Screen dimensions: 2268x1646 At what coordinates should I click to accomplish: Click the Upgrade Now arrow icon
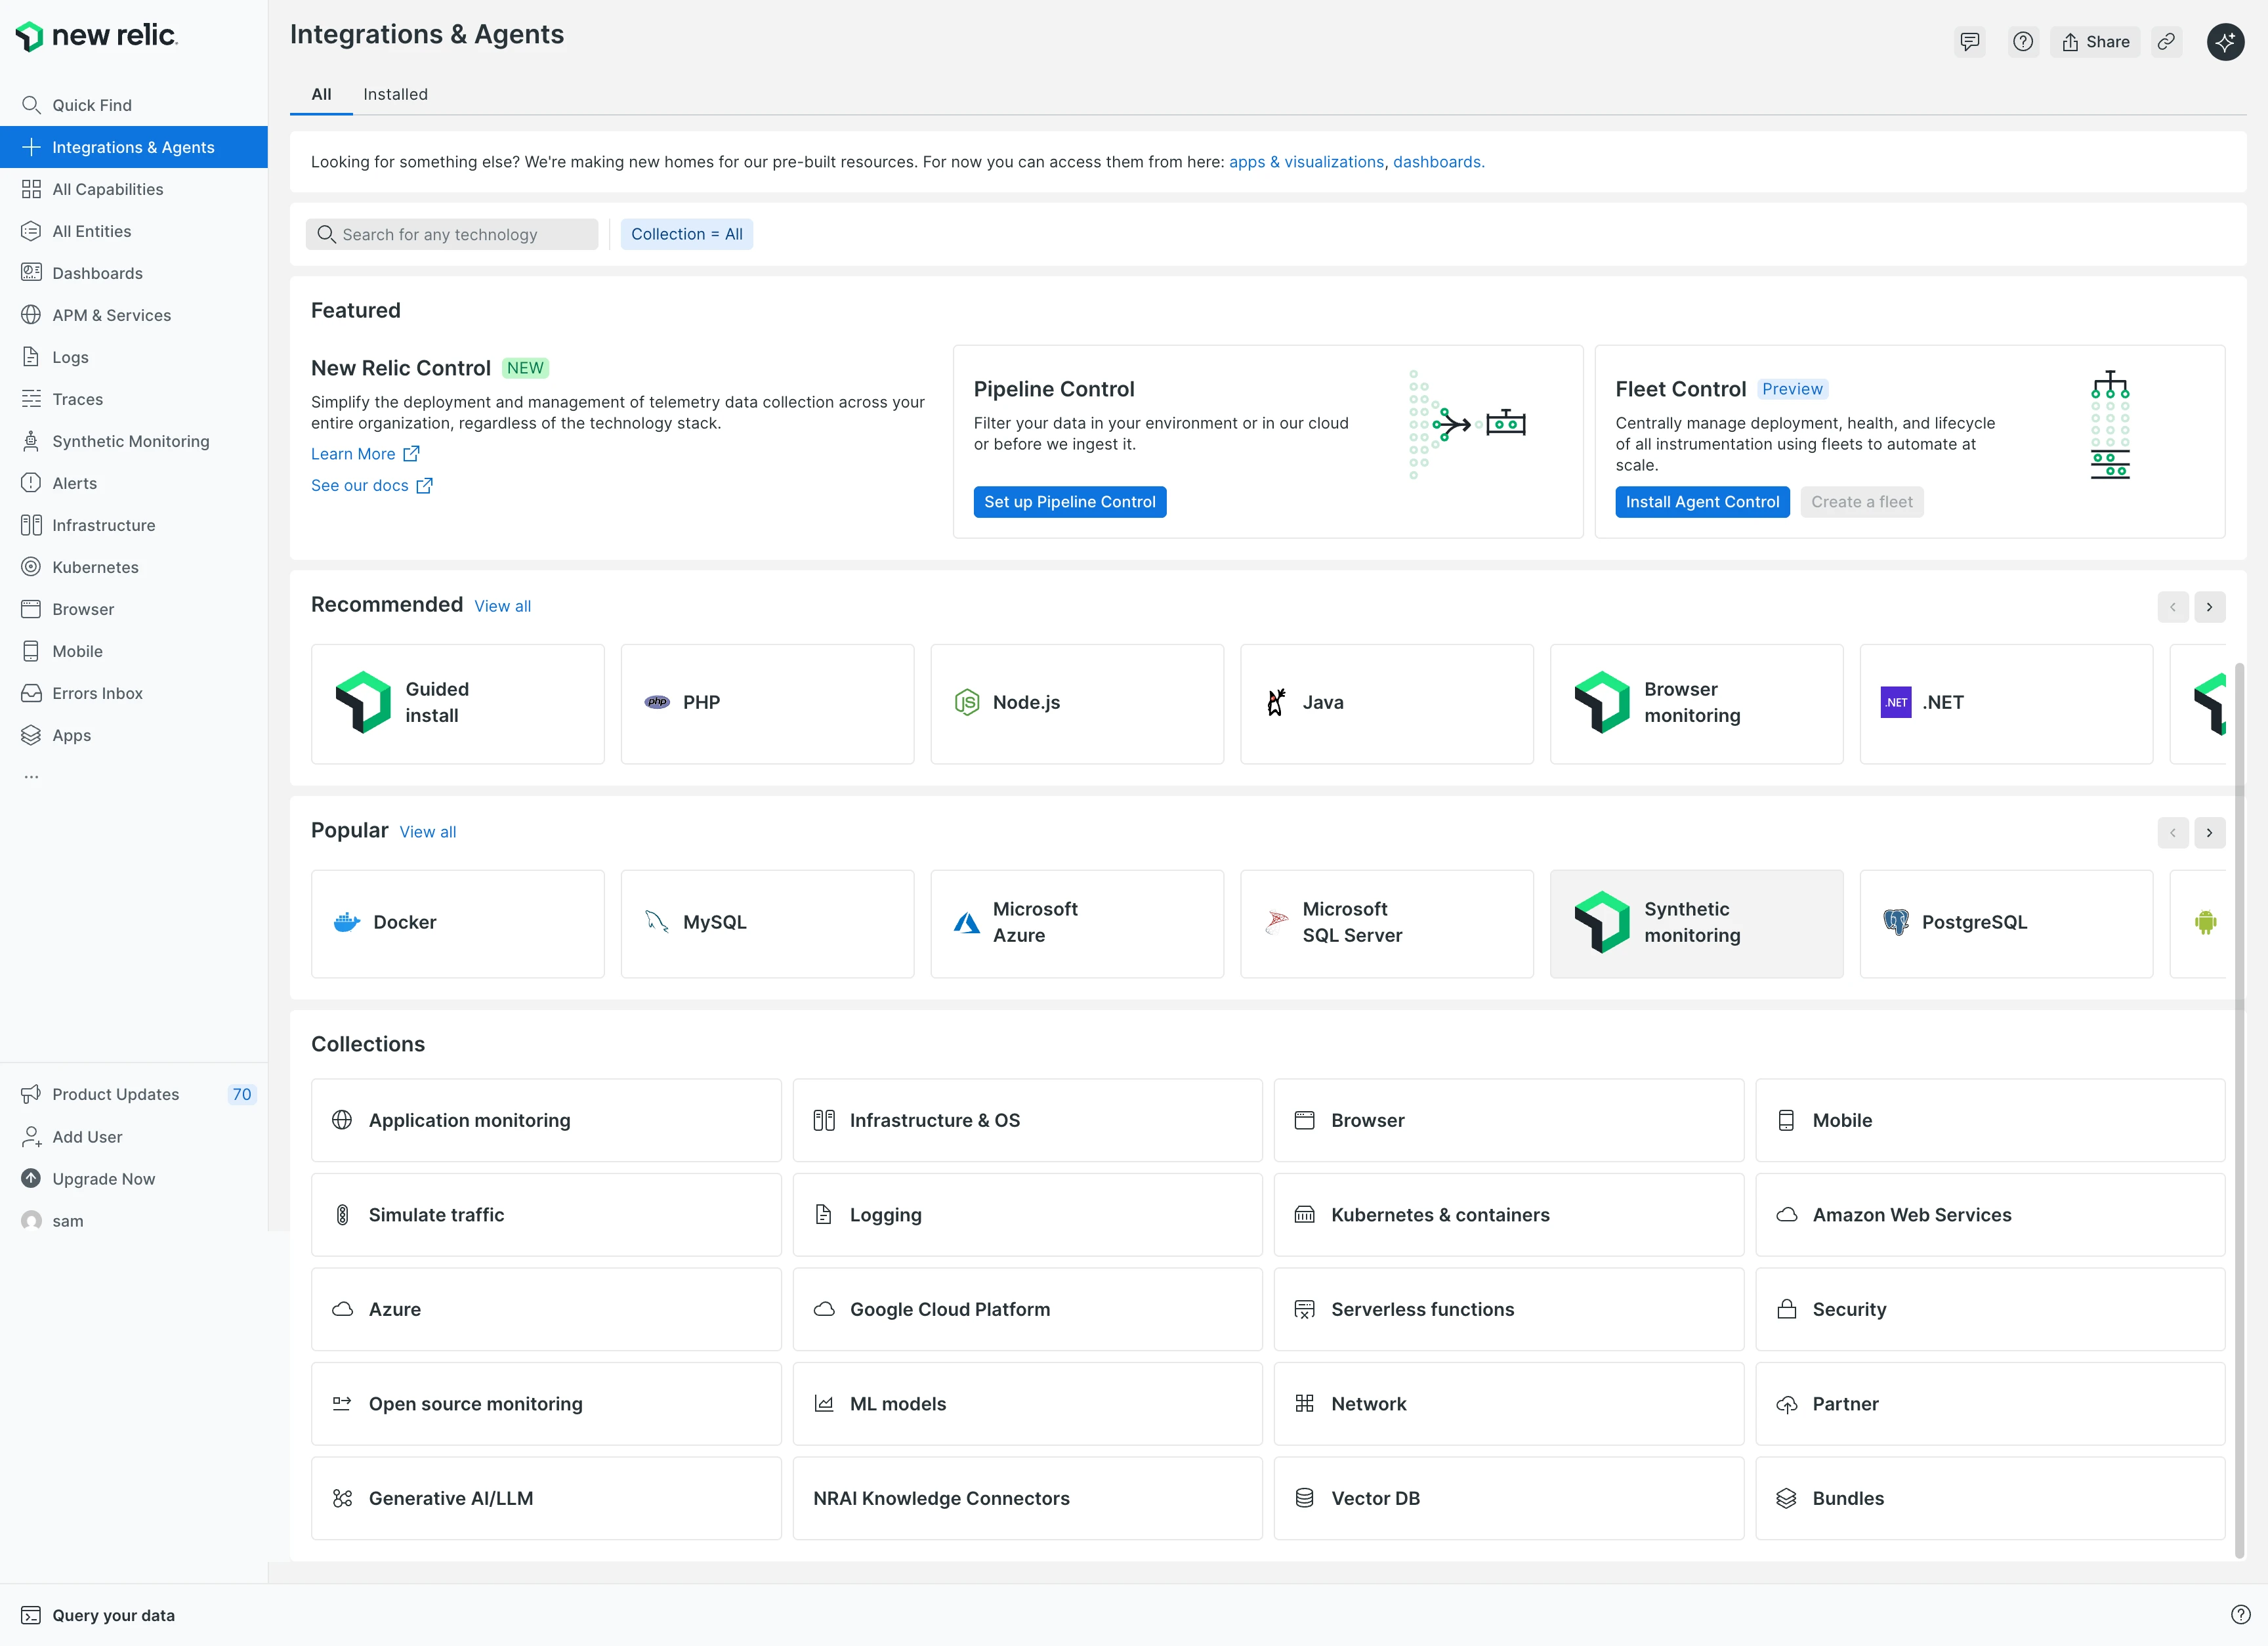31,1178
